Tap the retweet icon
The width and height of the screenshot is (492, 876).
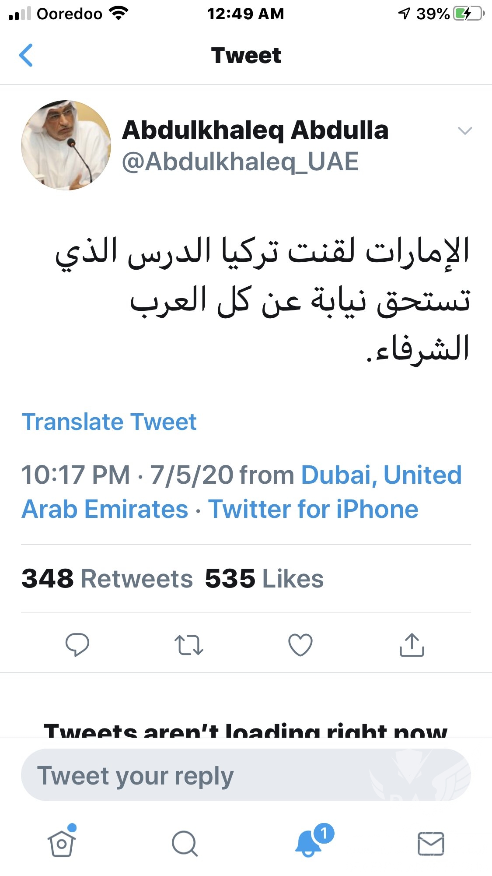(188, 645)
